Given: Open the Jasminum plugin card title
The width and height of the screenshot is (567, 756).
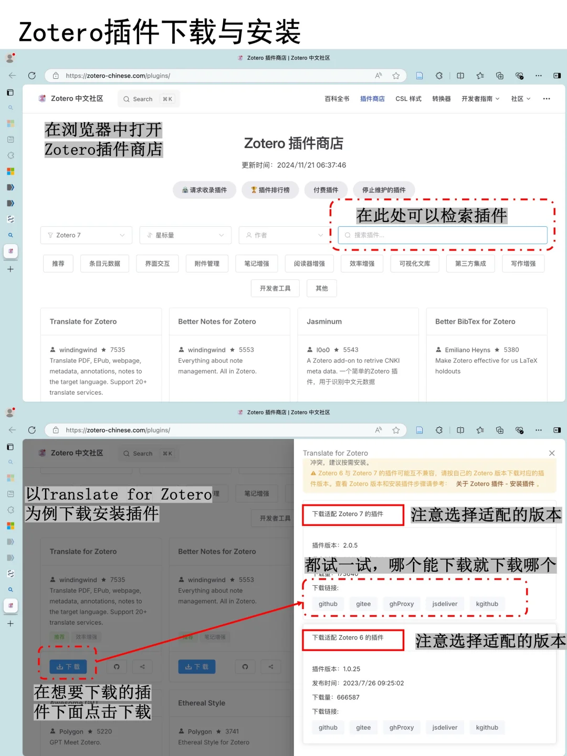Looking at the screenshot, I should (324, 321).
